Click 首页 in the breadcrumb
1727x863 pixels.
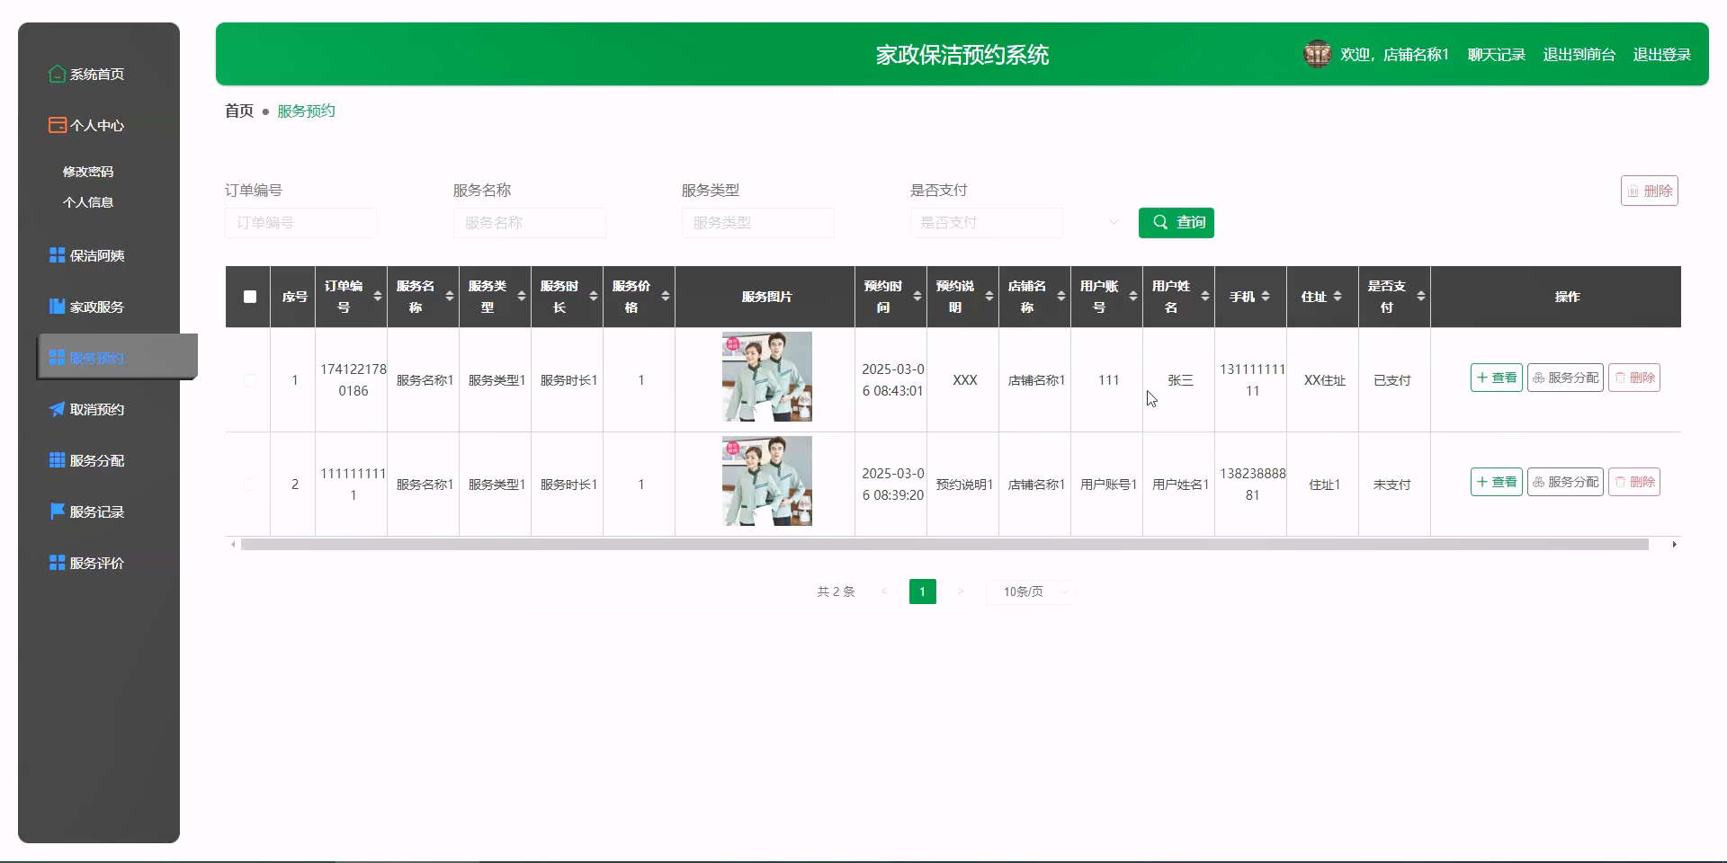[239, 111]
